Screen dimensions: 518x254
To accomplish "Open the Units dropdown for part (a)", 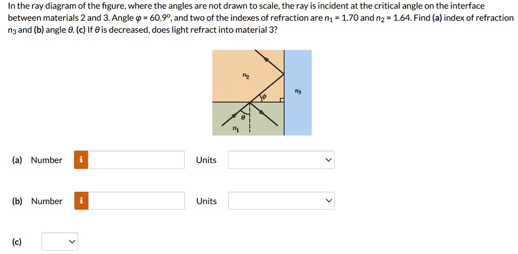I will point(281,160).
